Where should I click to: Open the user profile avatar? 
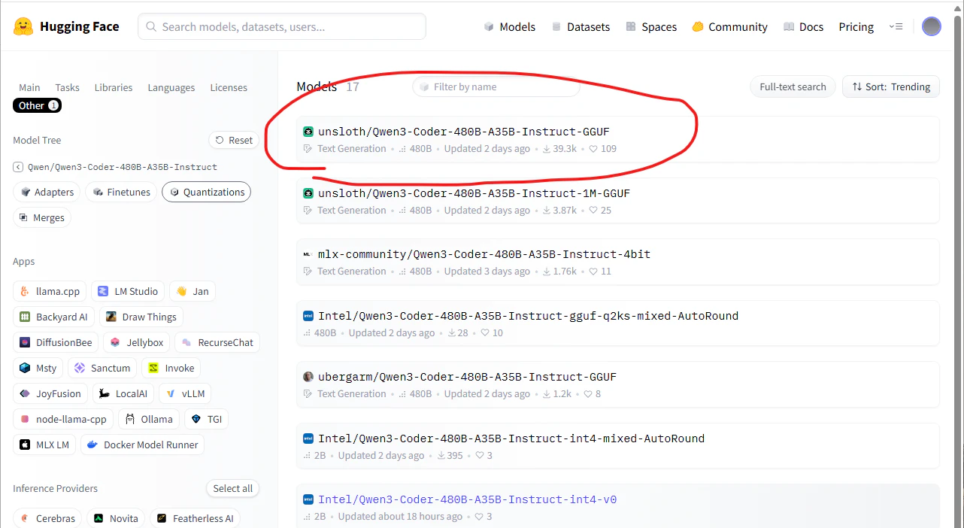click(x=932, y=26)
